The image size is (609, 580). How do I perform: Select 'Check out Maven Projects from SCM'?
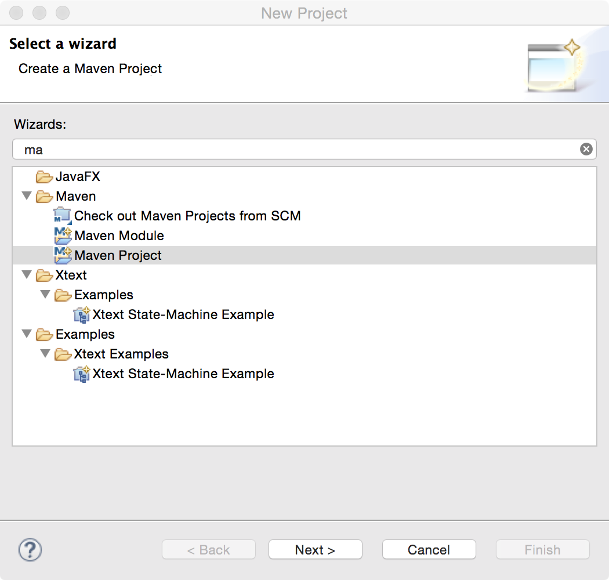tap(187, 216)
